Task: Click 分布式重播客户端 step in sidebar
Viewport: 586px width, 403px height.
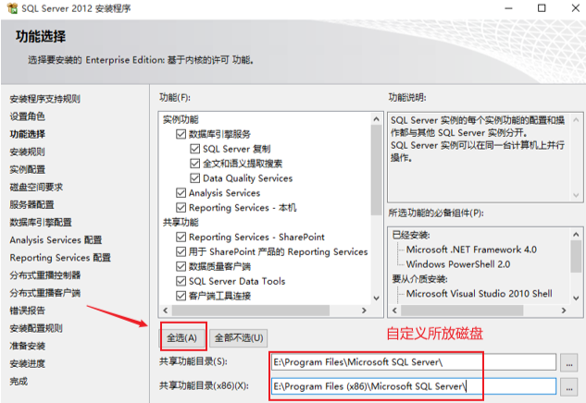Action: click(45, 293)
